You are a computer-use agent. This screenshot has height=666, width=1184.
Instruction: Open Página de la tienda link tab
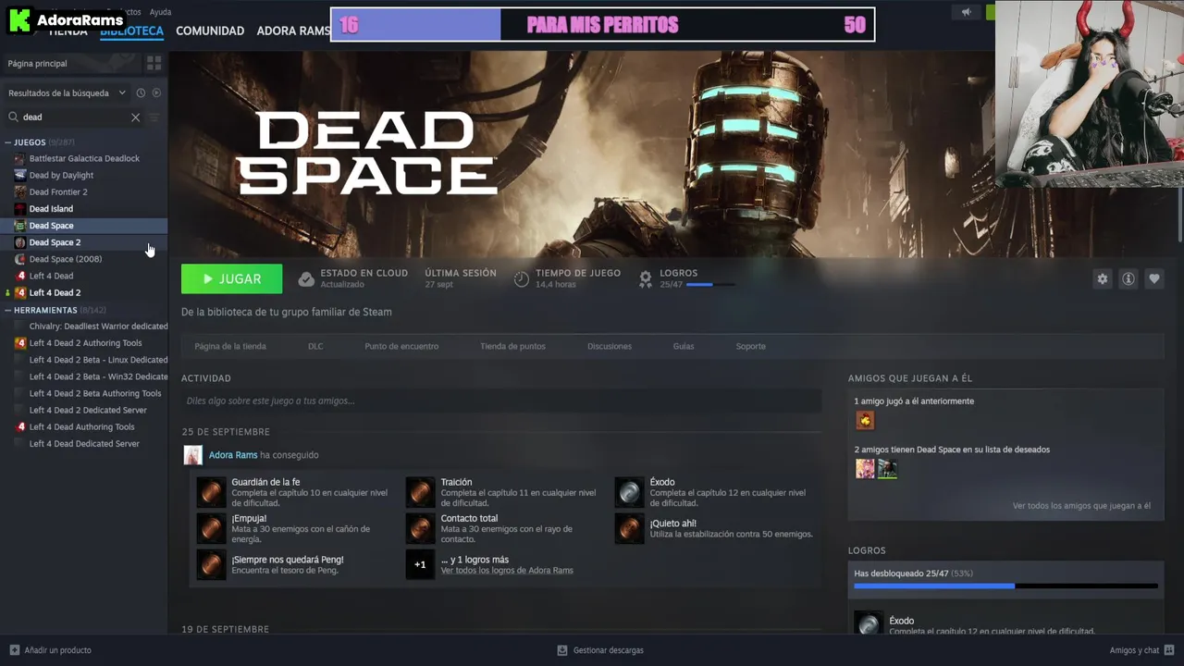tap(230, 346)
